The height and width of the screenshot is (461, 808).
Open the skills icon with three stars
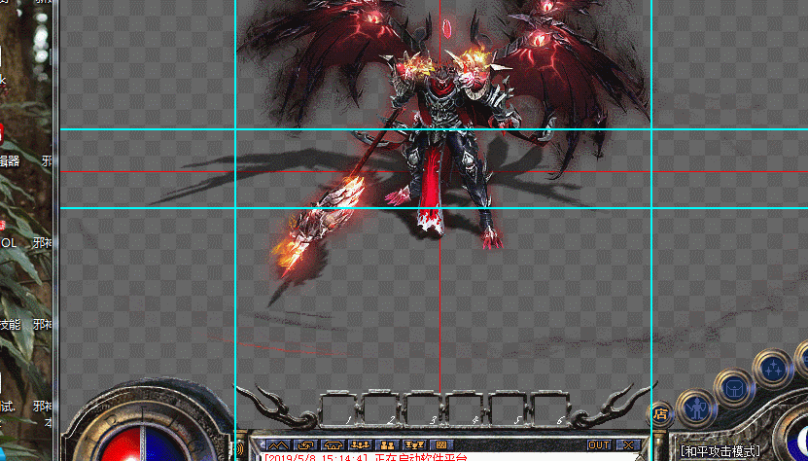(772, 369)
